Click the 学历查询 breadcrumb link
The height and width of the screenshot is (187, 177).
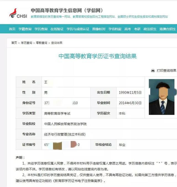27,43
